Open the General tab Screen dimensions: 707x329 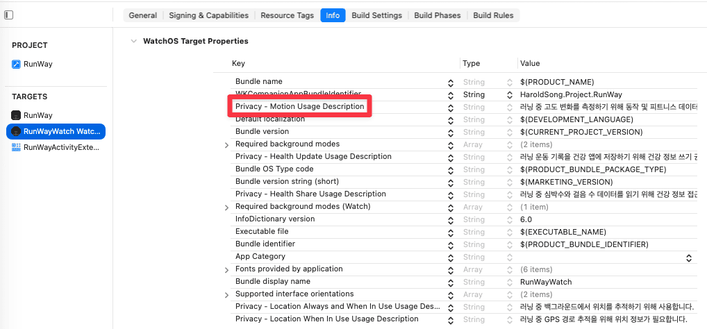click(142, 15)
